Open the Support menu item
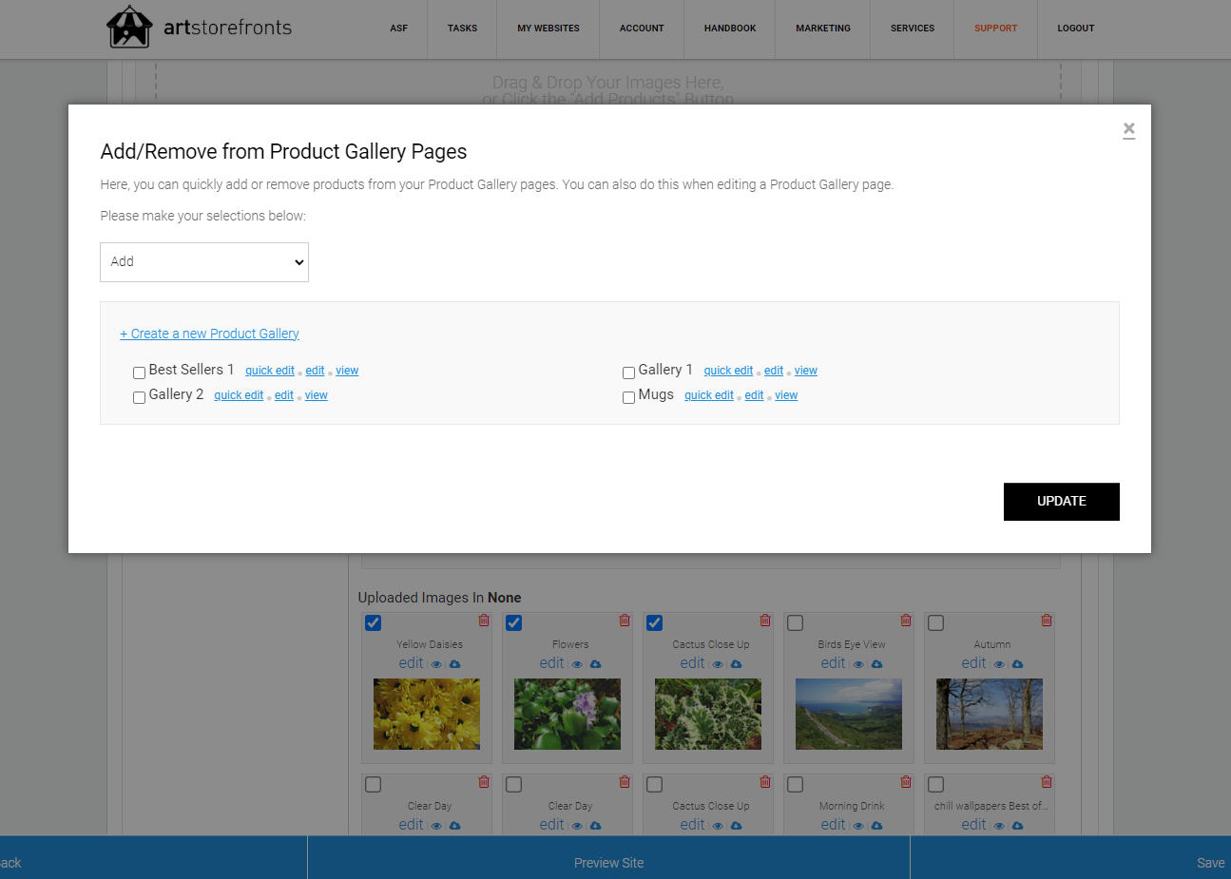Screen dimensions: 1231x879 point(995,29)
